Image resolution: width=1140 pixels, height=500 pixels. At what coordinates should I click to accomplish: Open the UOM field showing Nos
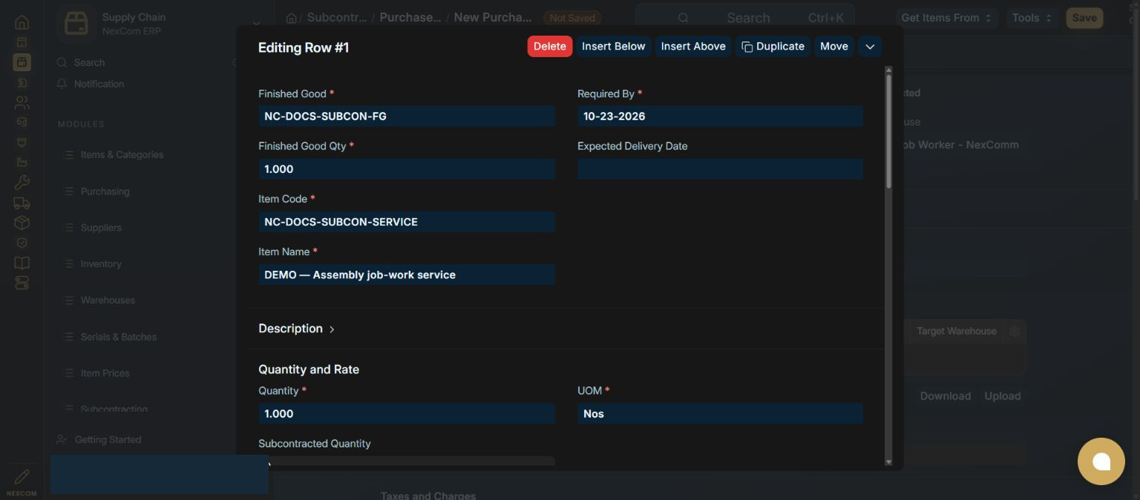coord(720,414)
